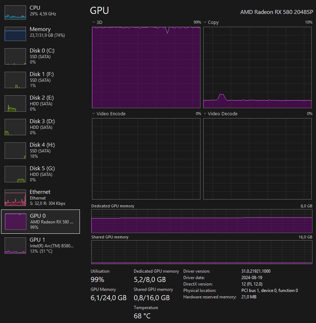Click the 8,0 GB dedicated memory limit label
Image resolution: width=316 pixels, height=323 pixels.
pyautogui.click(x=306, y=206)
